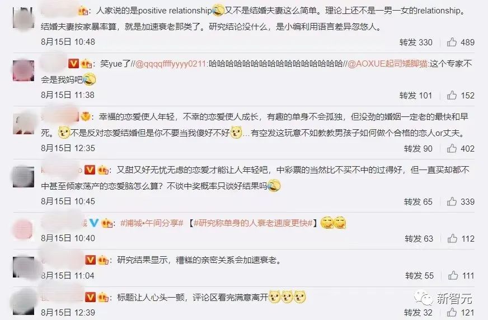Tap thumbs-up beside 339 likes
The height and width of the screenshot is (320, 488).
pos(452,201)
